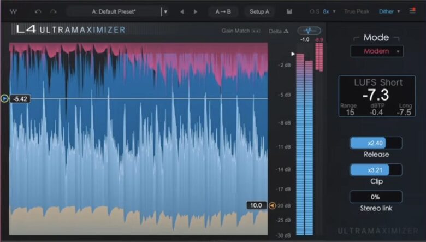Toggle True Peak limiting

click(356, 11)
